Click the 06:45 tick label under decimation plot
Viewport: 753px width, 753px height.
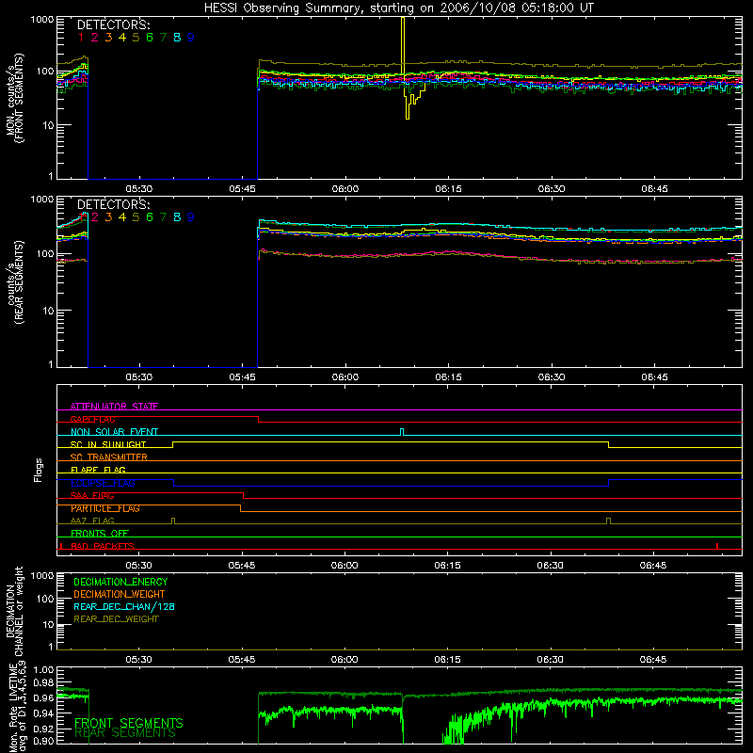click(x=653, y=660)
